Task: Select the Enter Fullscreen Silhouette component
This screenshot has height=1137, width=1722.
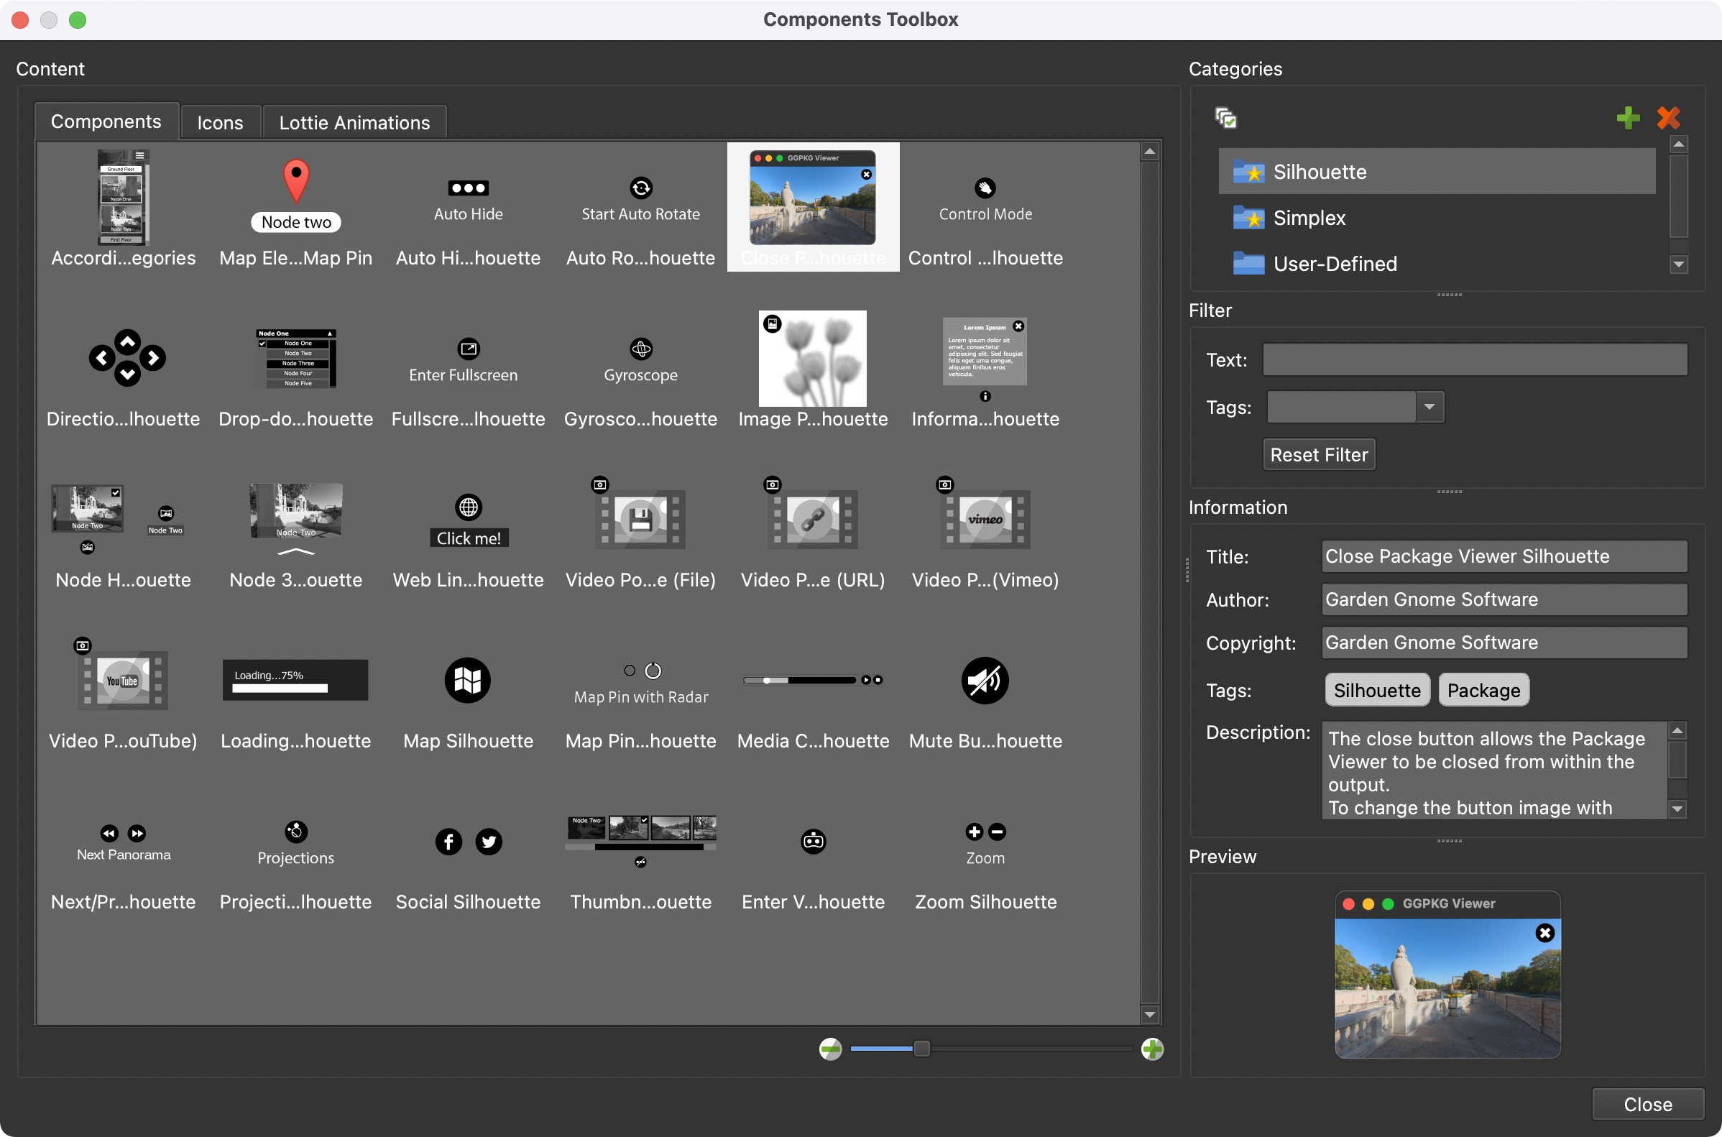Action: point(468,370)
